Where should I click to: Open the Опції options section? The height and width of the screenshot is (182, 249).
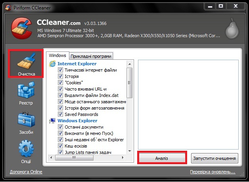[26, 152]
